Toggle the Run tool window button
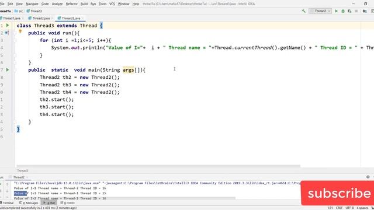Image resolution: width=374 pixels, height=210 pixels. point(49,203)
